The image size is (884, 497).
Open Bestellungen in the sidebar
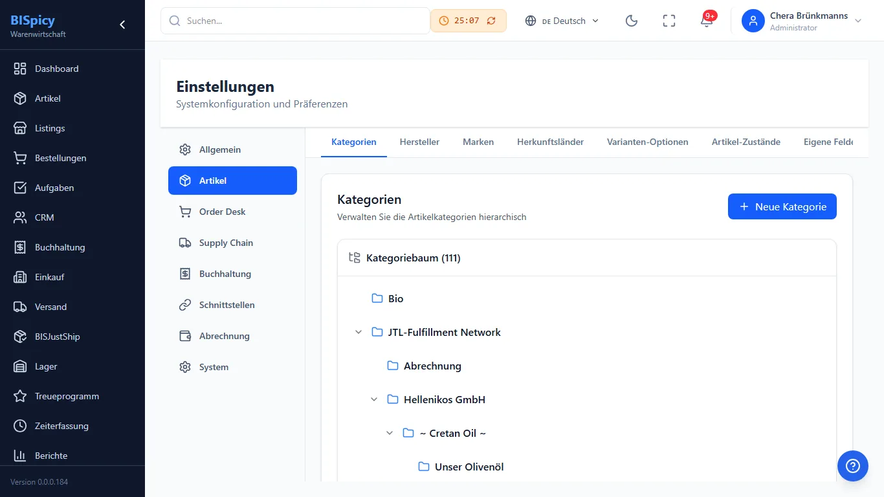[72, 158]
